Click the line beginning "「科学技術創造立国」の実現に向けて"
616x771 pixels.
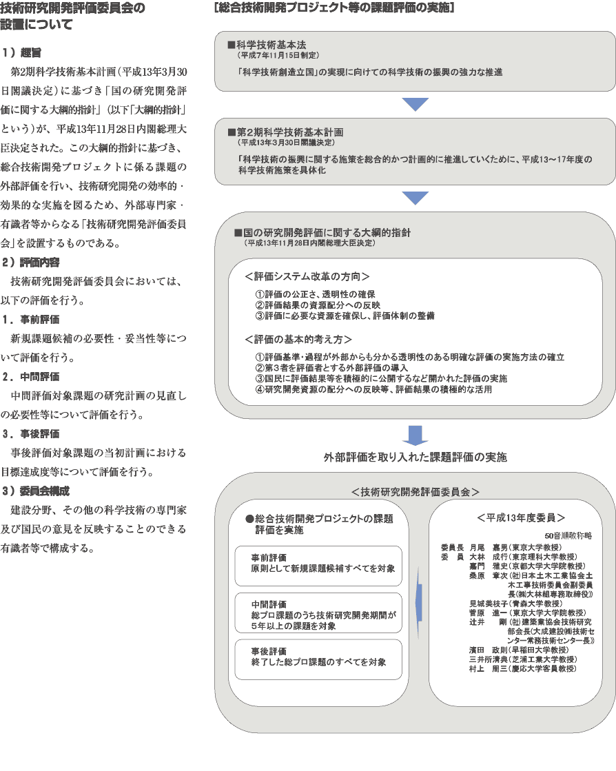click(x=370, y=72)
